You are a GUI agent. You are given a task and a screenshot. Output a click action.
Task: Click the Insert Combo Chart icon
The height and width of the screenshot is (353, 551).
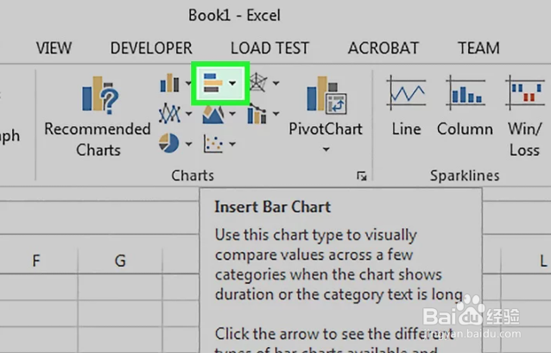257,114
